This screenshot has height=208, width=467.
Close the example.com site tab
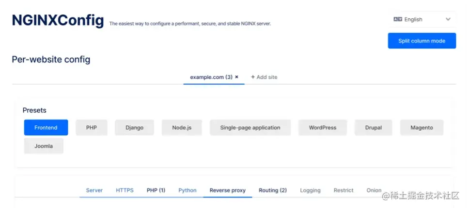(x=236, y=77)
